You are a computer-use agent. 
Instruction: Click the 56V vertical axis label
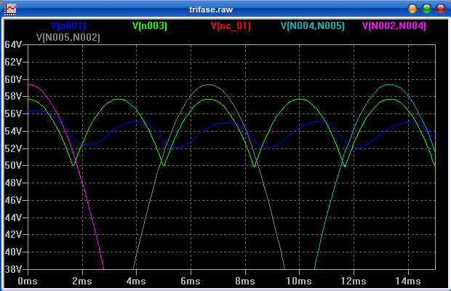(x=15, y=113)
